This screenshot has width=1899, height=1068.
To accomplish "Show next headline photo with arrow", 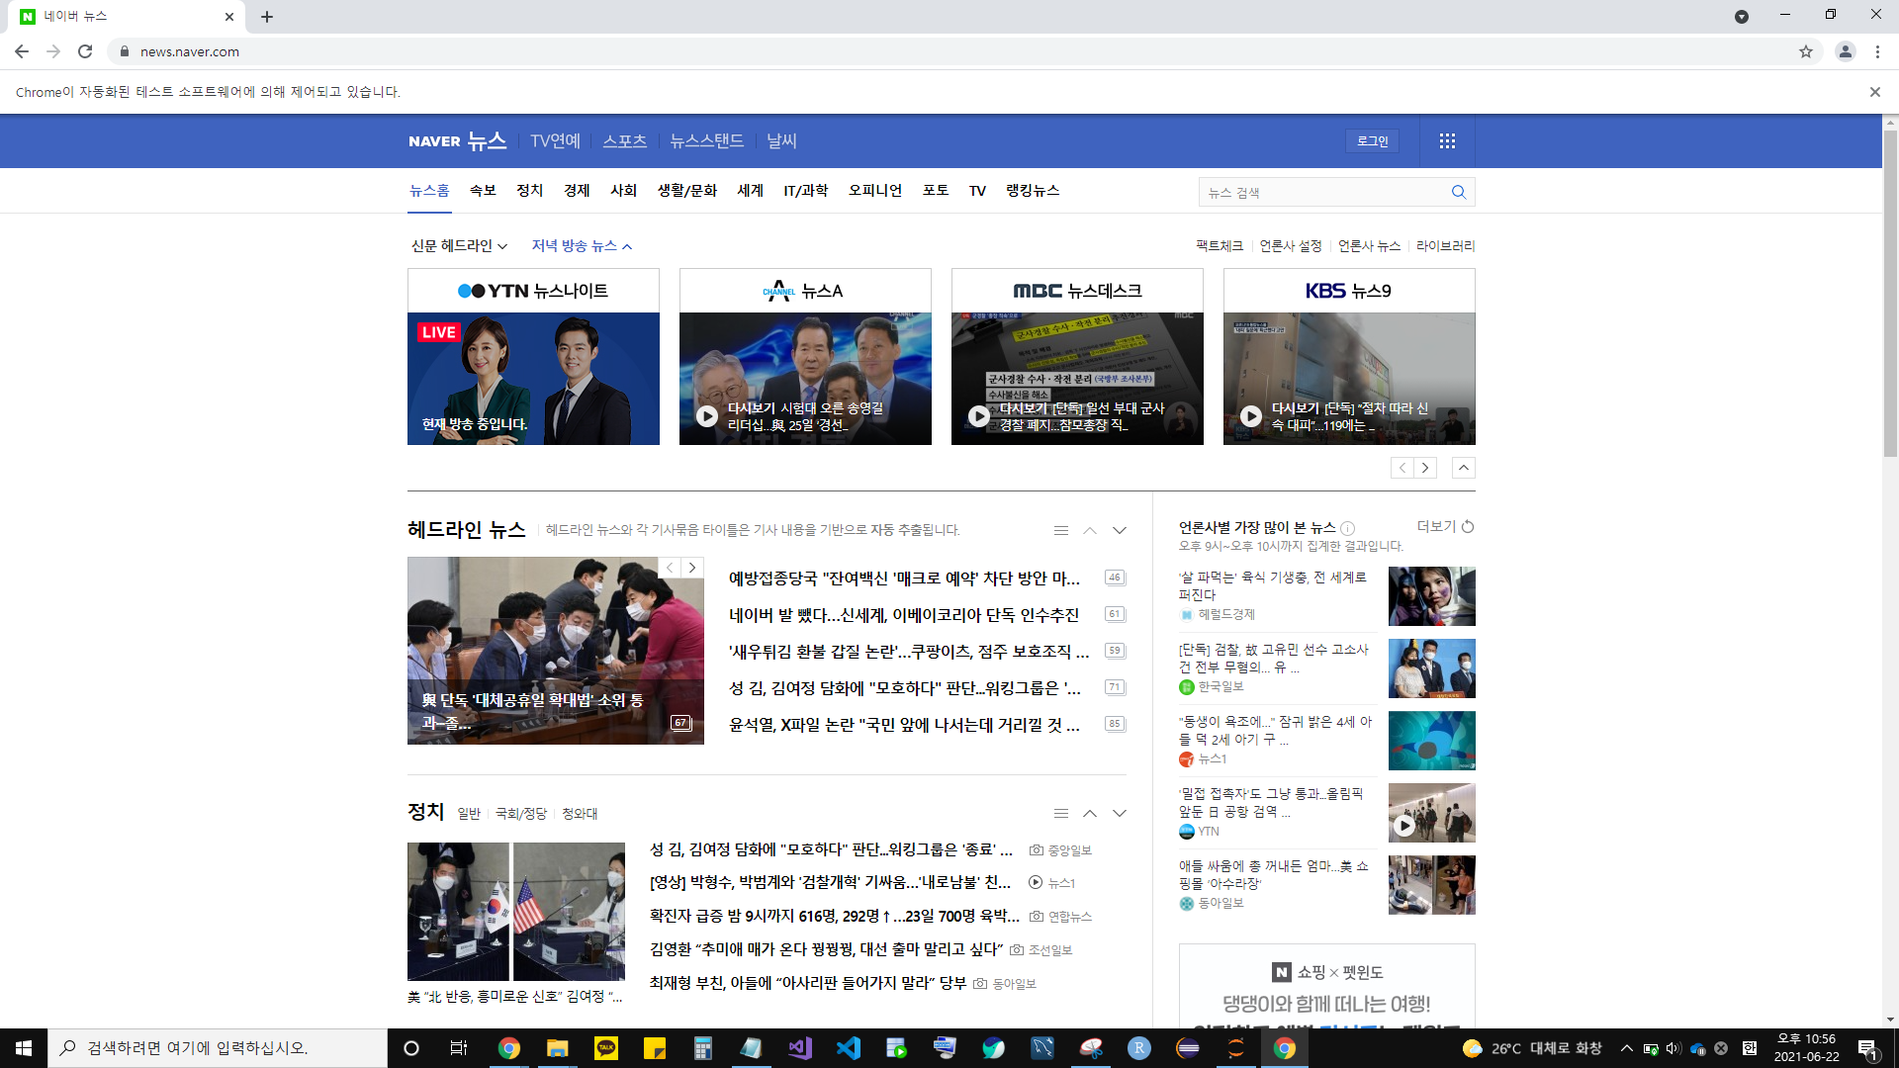I will point(692,568).
